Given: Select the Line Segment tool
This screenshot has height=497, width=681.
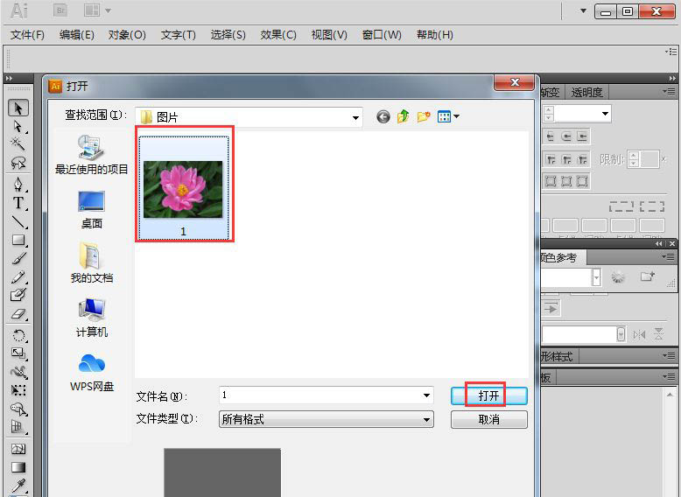Looking at the screenshot, I should pos(18,221).
